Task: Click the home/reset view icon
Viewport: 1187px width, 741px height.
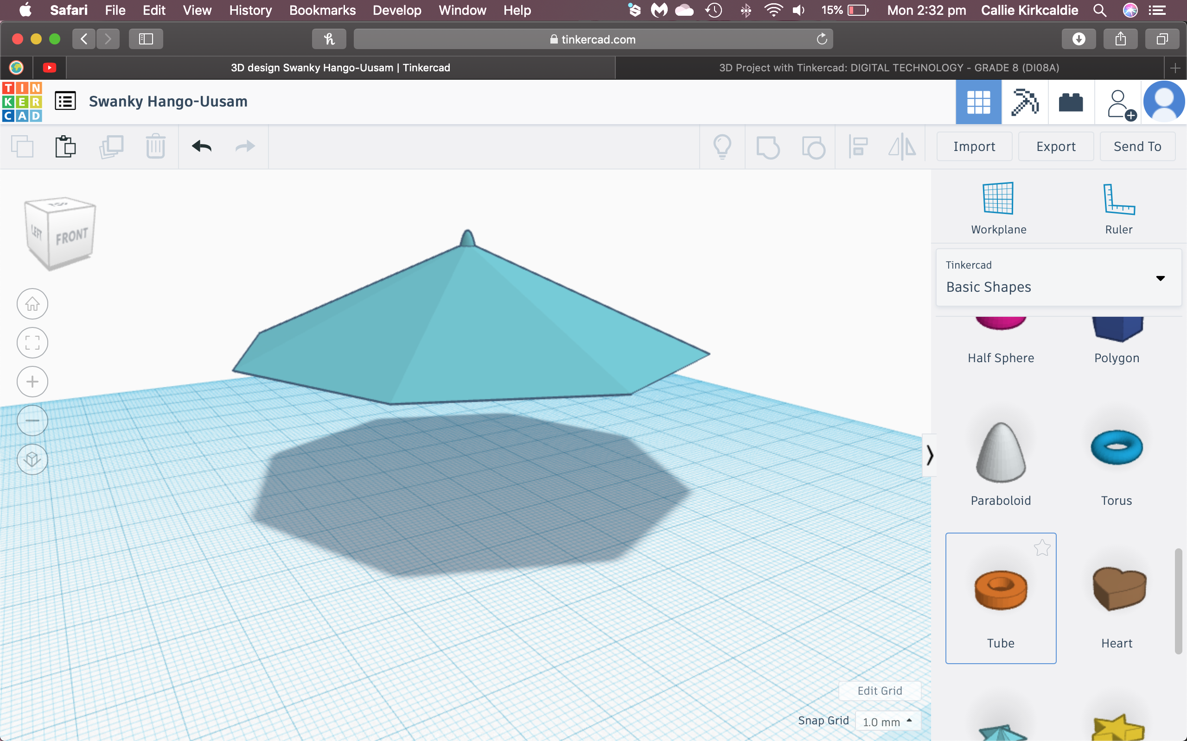Action: [x=32, y=303]
